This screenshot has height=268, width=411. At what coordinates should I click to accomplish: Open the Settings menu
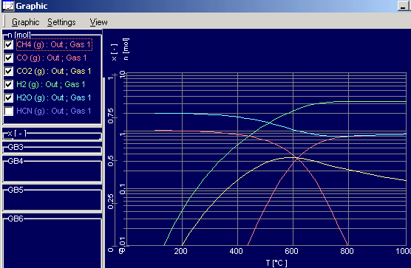pos(61,22)
